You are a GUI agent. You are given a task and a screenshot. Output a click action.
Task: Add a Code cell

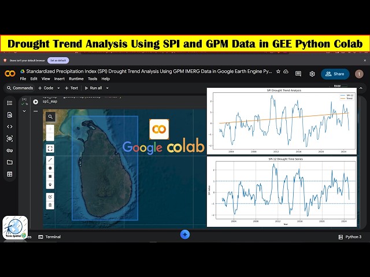click(46, 88)
